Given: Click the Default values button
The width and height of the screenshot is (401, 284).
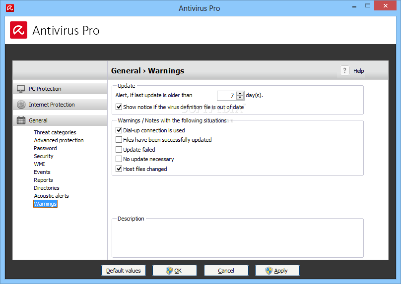Looking at the screenshot, I should tap(124, 271).
